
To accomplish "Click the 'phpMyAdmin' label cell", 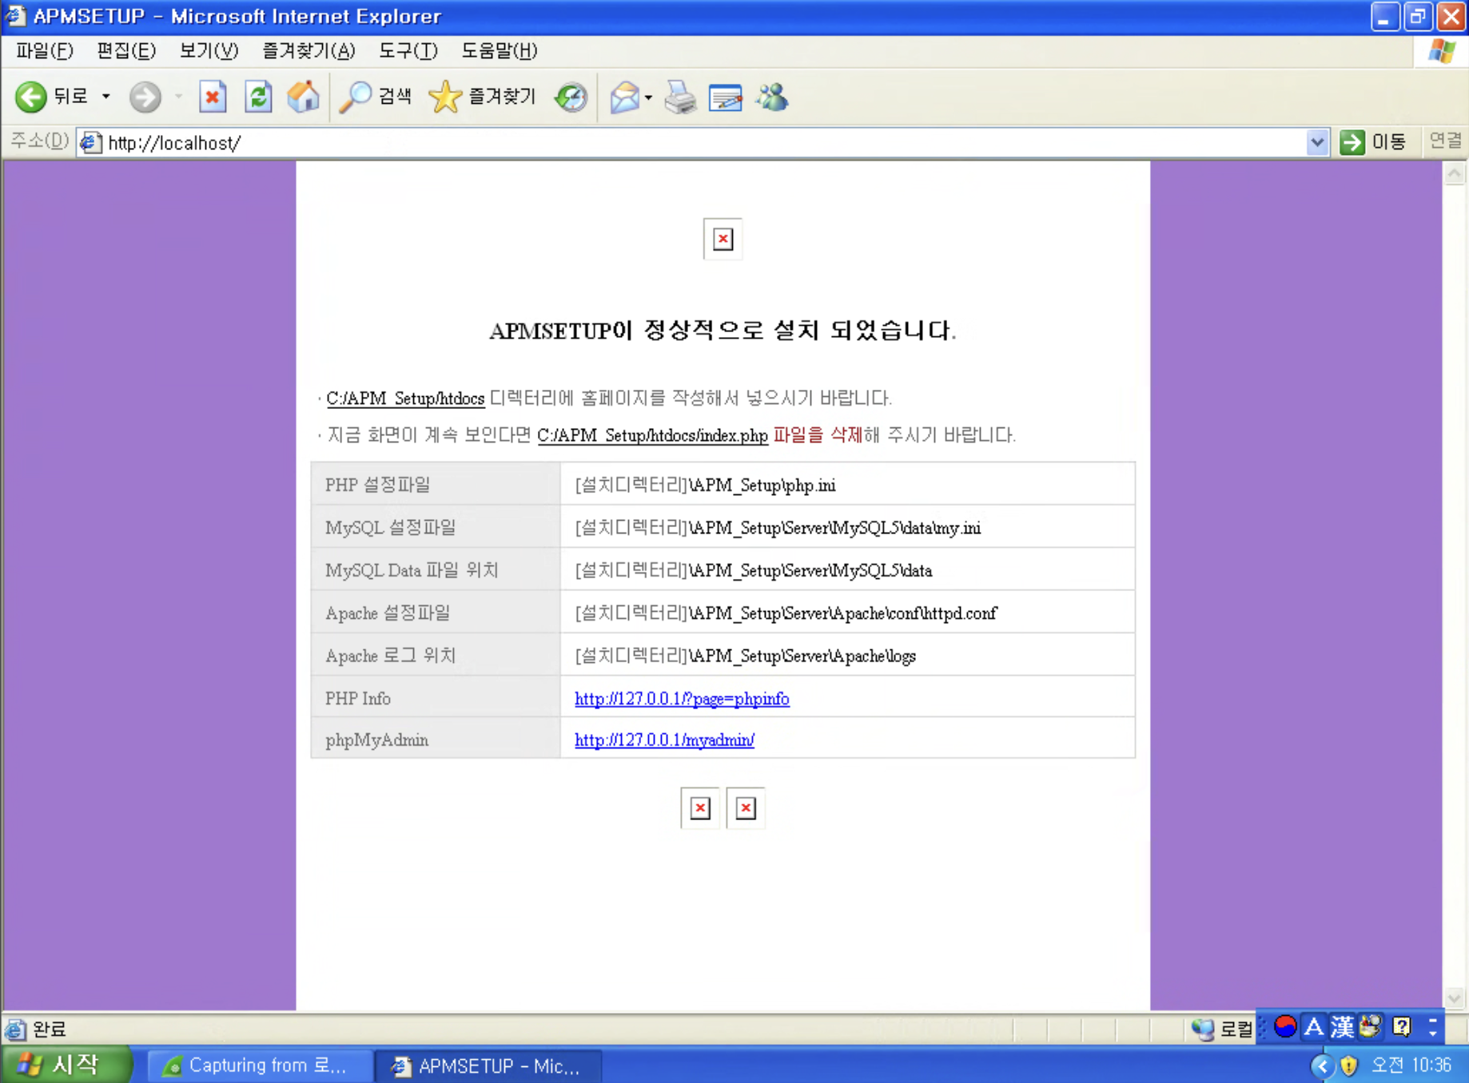I will [436, 739].
